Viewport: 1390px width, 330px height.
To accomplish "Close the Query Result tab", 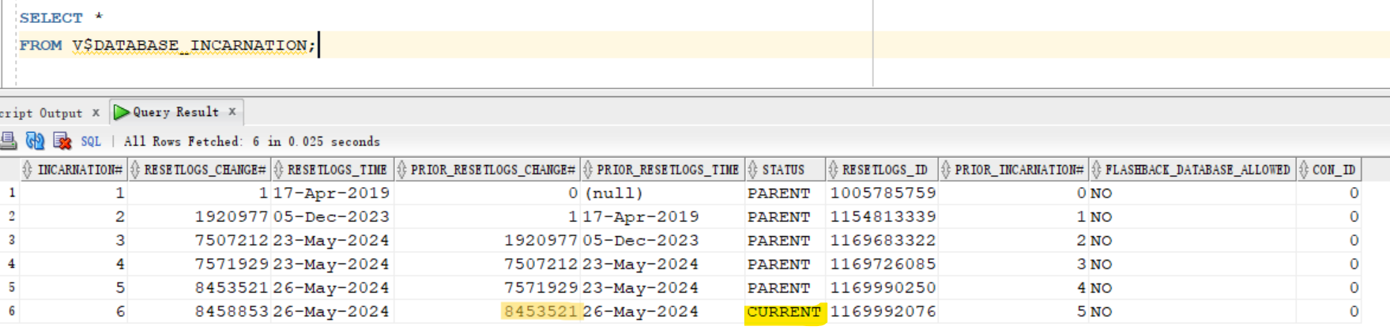I will [232, 111].
